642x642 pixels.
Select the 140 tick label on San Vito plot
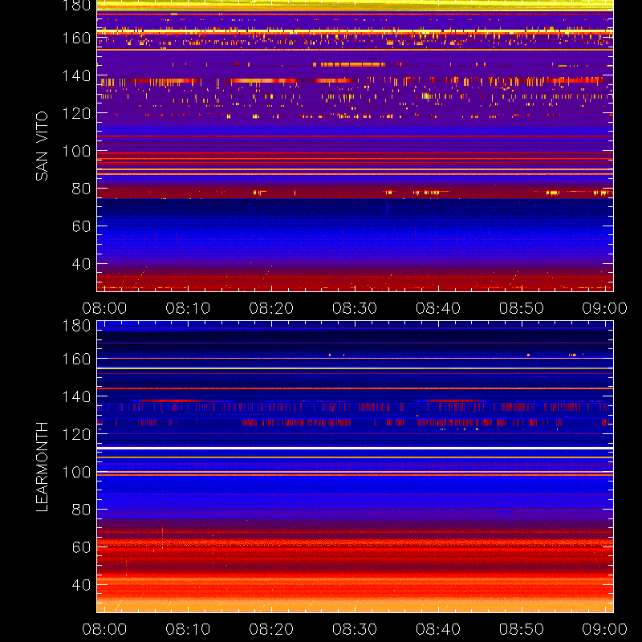pos(76,75)
